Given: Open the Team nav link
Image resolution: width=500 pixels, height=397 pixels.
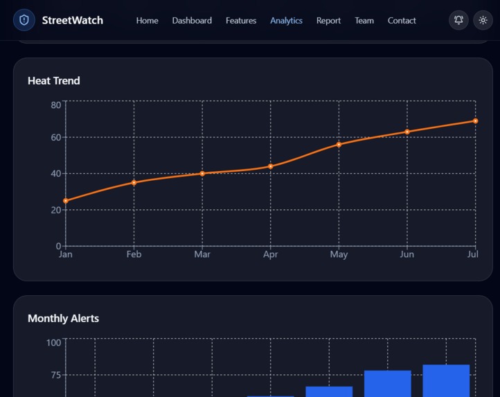Looking at the screenshot, I should point(364,20).
